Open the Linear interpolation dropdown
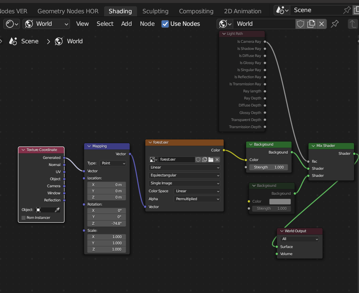Viewport: 359px width, 293px height. [184, 167]
